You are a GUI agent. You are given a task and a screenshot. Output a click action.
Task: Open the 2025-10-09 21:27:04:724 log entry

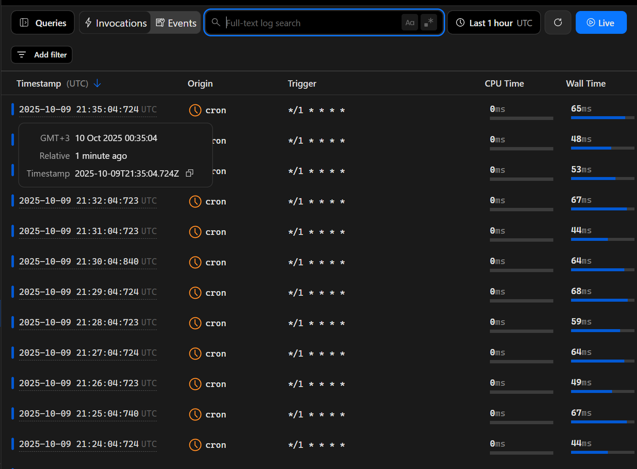(88, 353)
